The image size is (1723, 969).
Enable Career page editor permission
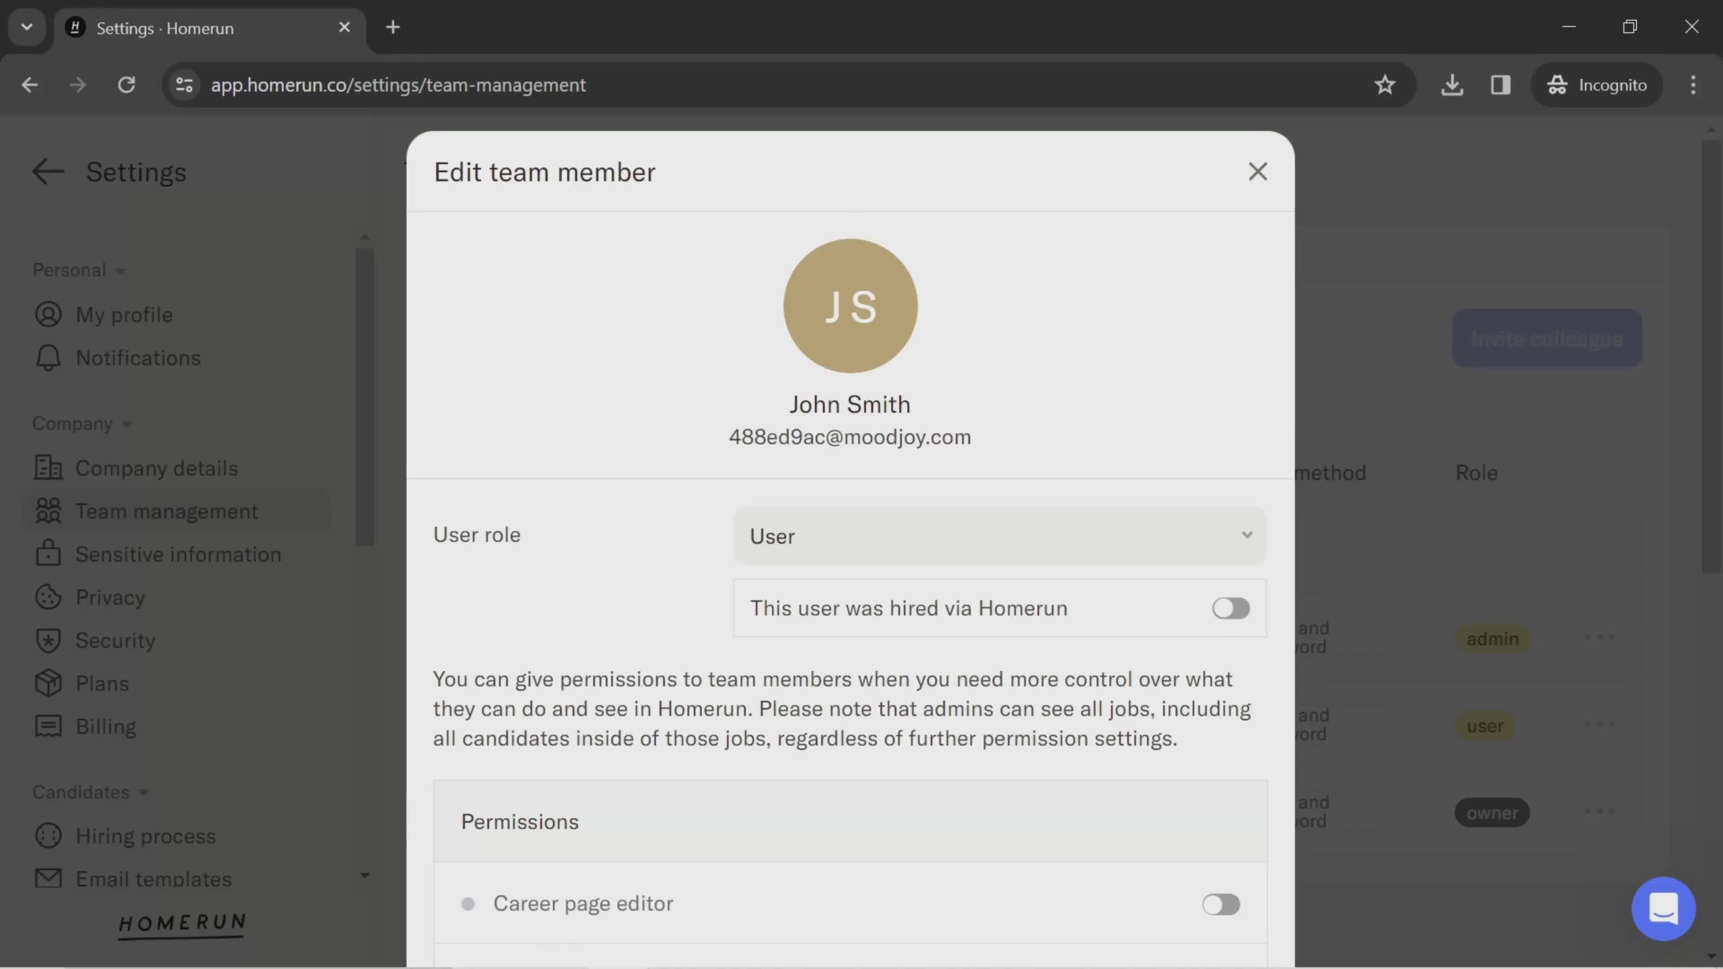point(1220,904)
